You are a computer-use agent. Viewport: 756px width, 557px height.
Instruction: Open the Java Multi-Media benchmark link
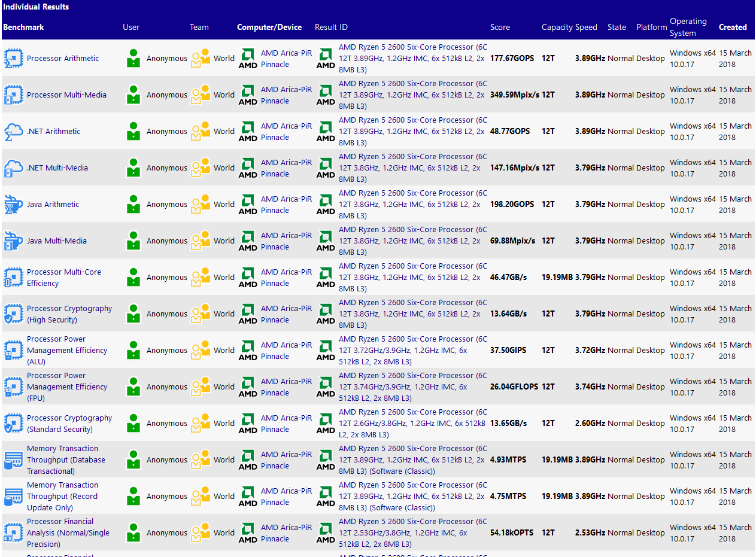click(57, 241)
